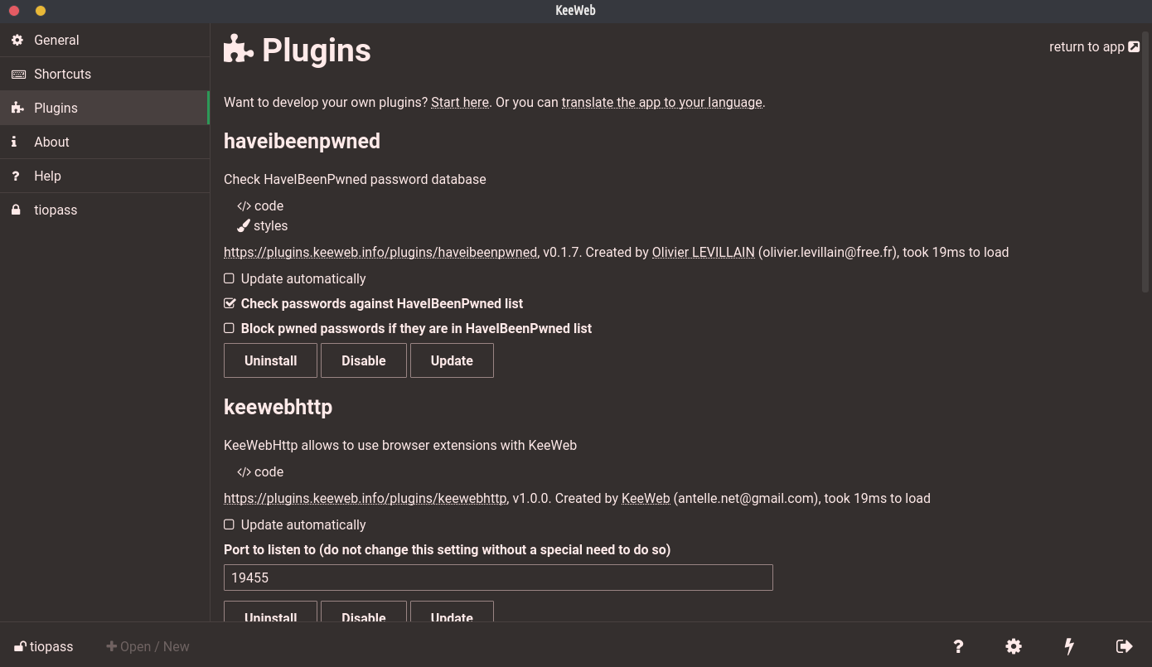Click the haveibeenpwned plugin heading
Viewport: 1152px width, 667px height.
pyautogui.click(x=302, y=141)
